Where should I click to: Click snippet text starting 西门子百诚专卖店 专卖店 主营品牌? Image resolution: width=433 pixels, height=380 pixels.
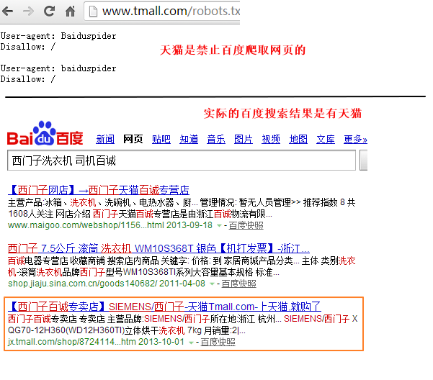[x=182, y=325]
